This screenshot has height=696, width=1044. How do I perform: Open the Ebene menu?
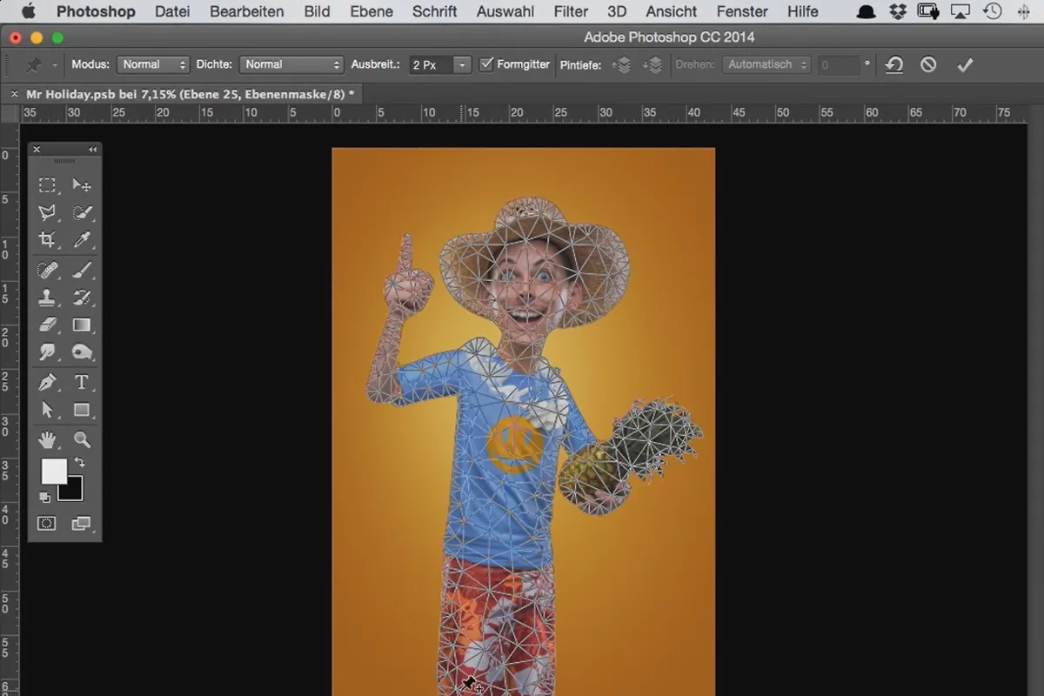pyautogui.click(x=371, y=11)
